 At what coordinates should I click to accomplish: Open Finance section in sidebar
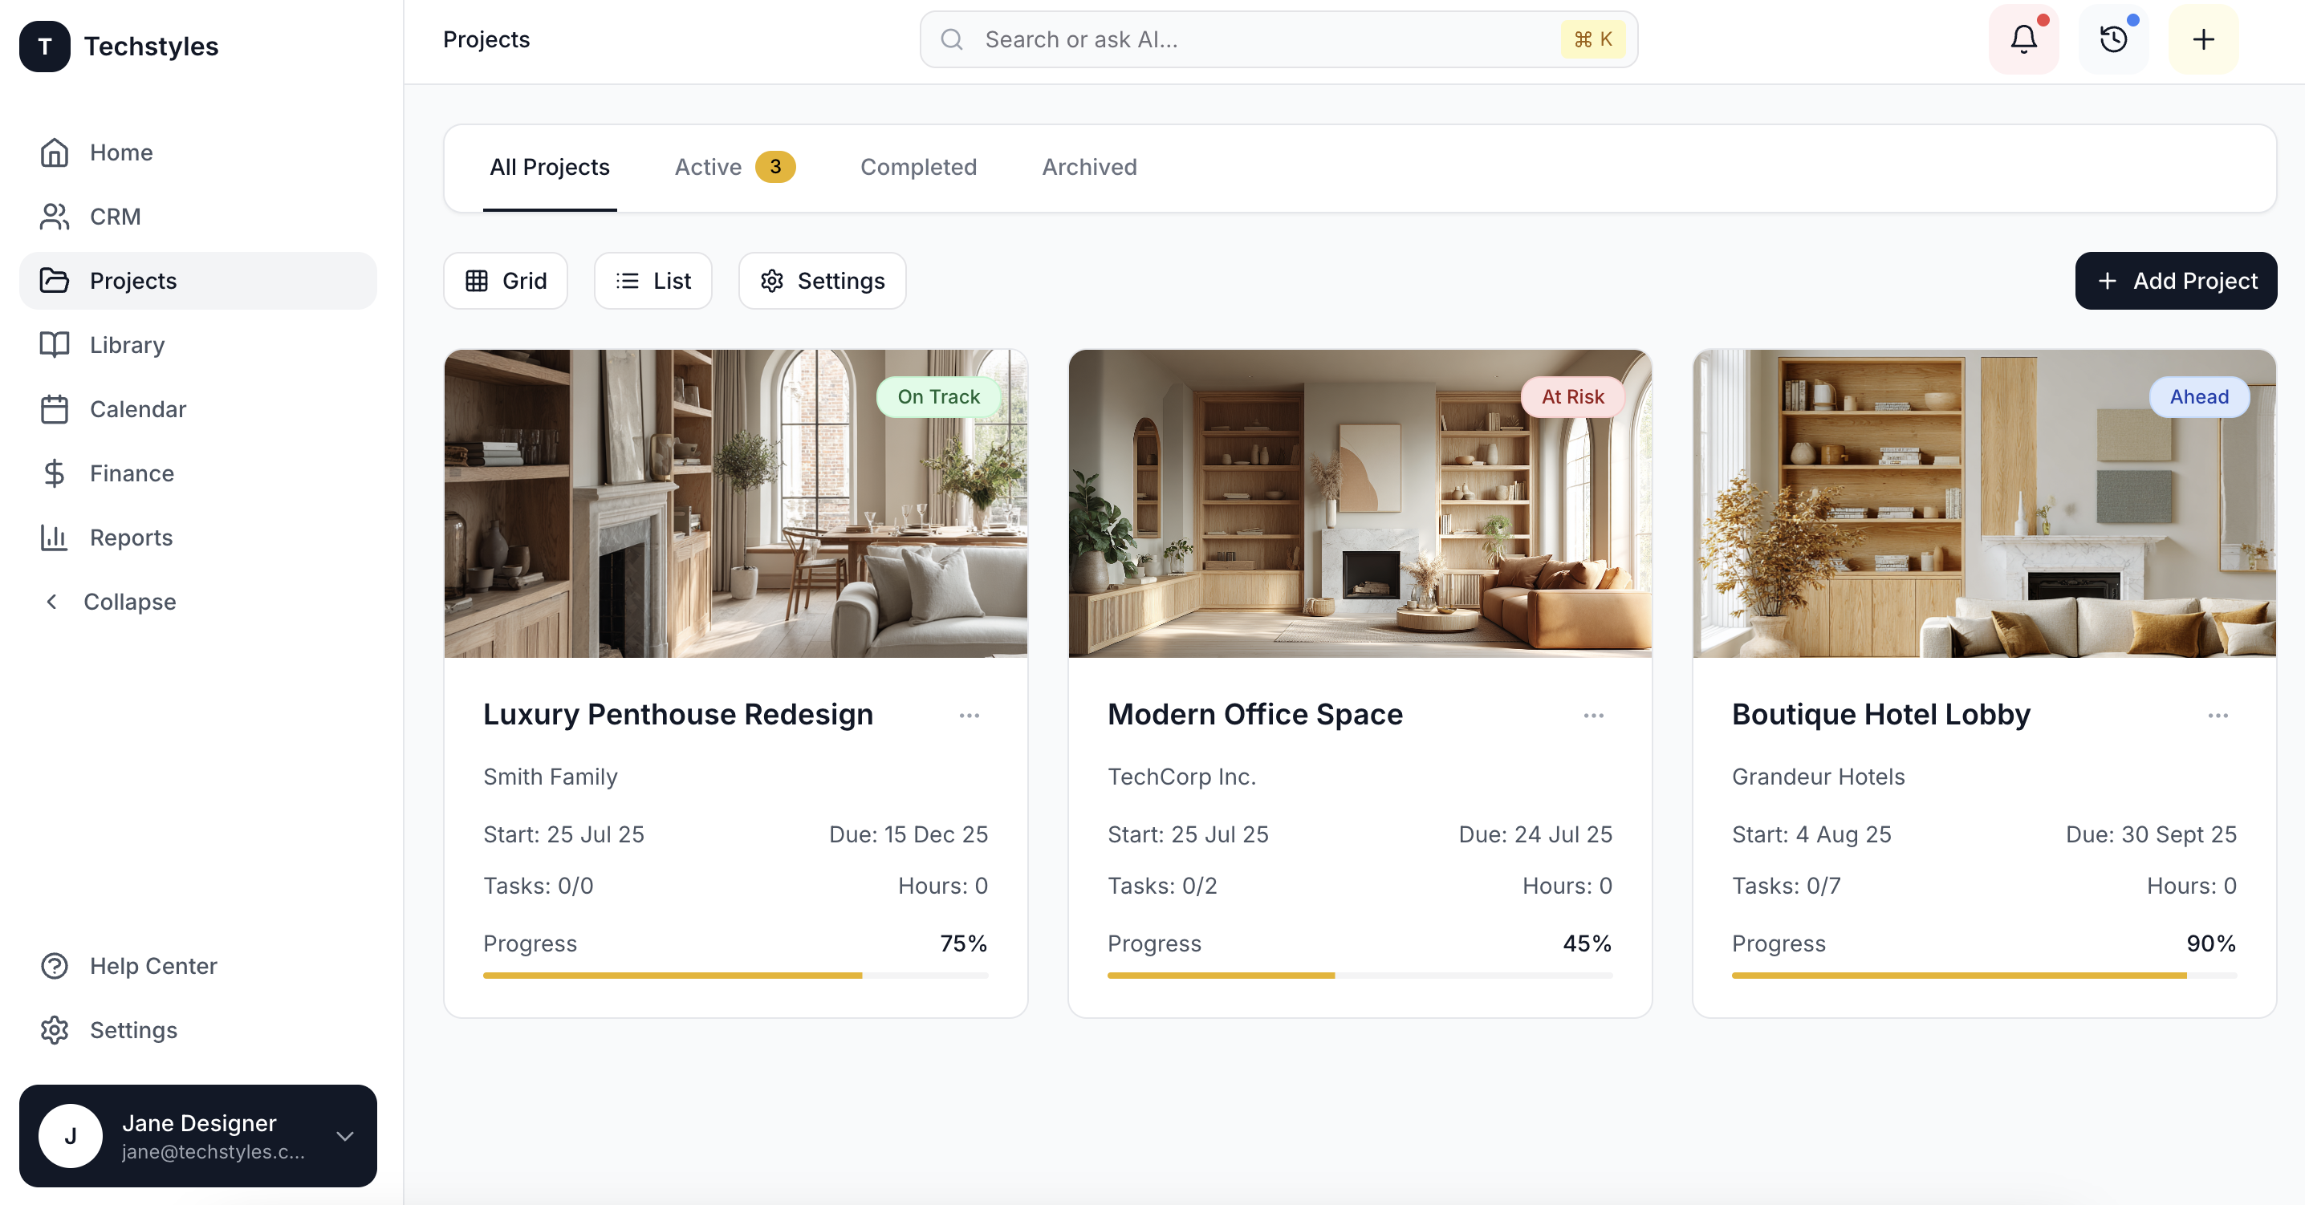(x=132, y=473)
